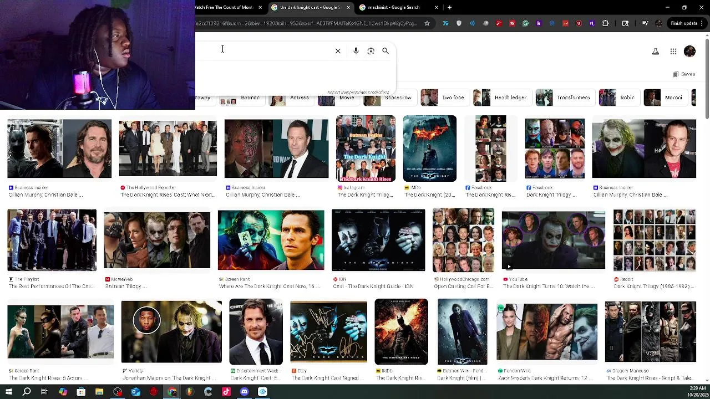This screenshot has height=399, width=710.
Task: Open the Google apps grid
Action: (x=673, y=52)
